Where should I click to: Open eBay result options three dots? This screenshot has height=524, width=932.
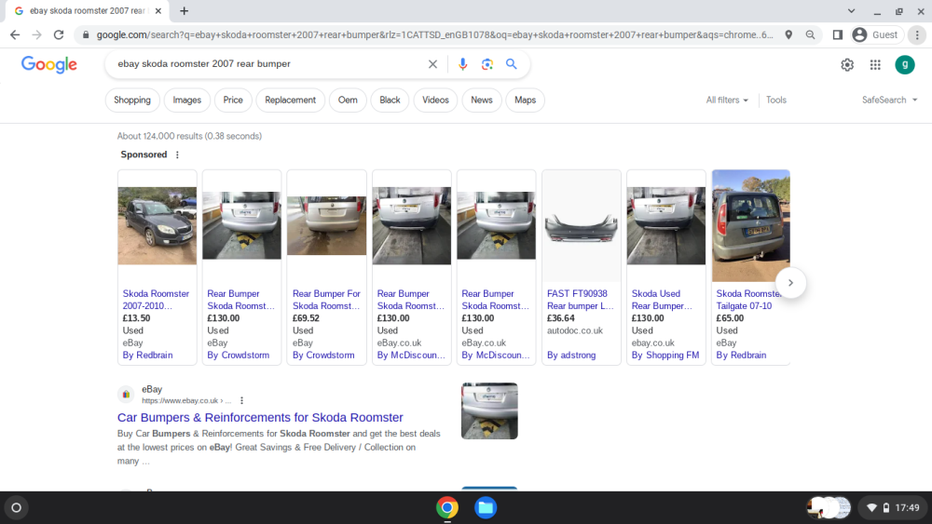[x=241, y=400]
